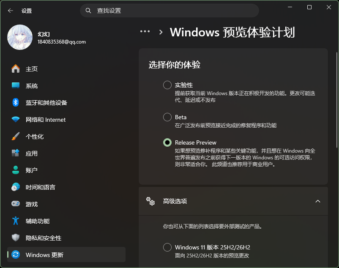
Task: Click the Wi-Fi network icon
Action: 16,119
